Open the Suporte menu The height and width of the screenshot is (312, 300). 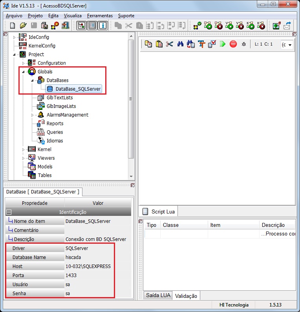(x=126, y=16)
